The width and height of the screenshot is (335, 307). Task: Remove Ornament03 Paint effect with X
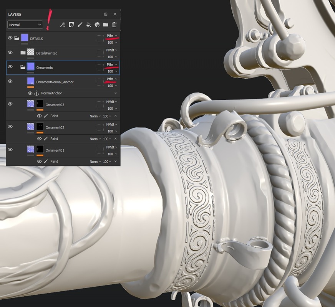[x=116, y=116]
